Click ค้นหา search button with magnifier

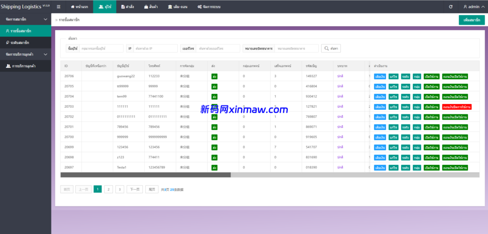point(331,49)
